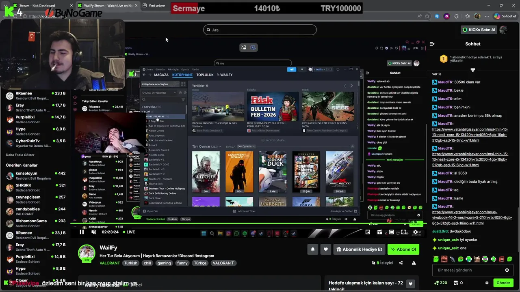Open the browser favorites list icon
This screenshot has height=292, width=520.
tap(467, 16)
